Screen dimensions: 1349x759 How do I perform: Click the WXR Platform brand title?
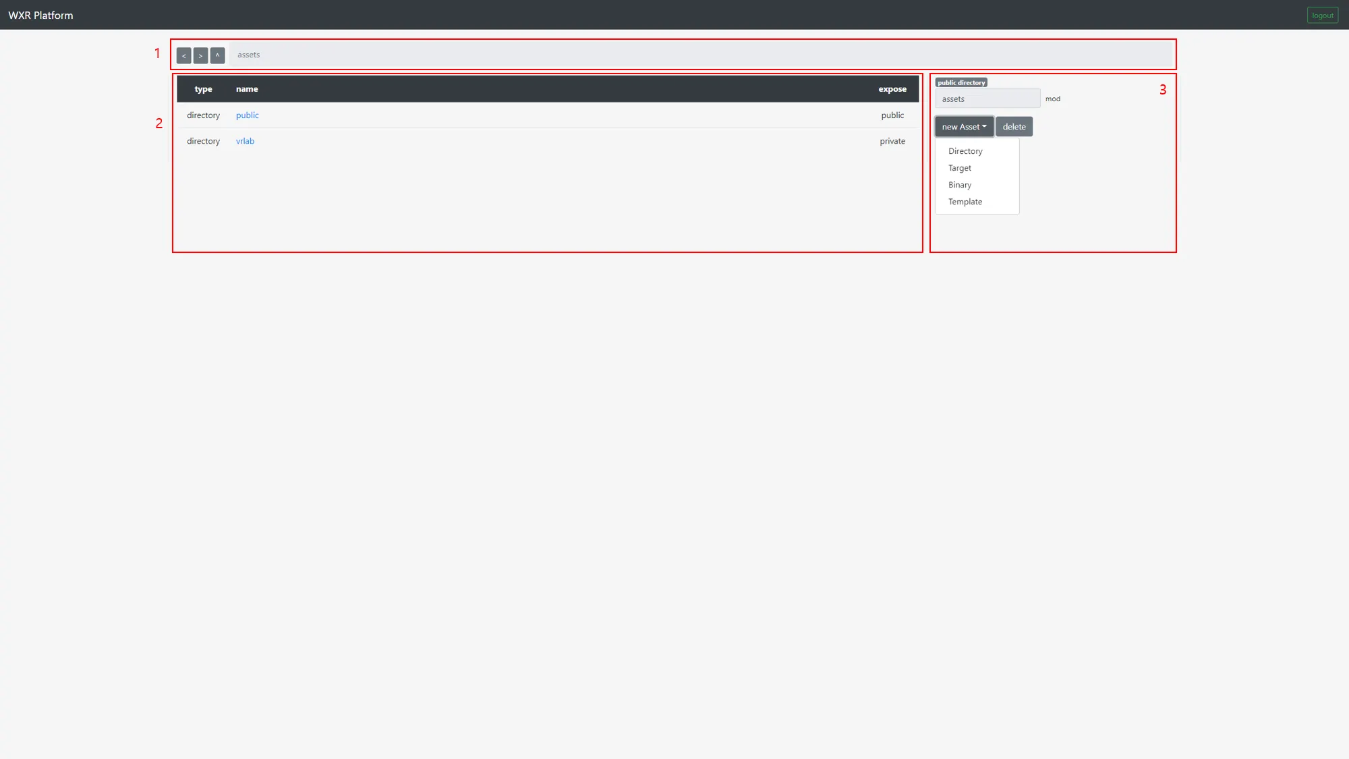40,15
